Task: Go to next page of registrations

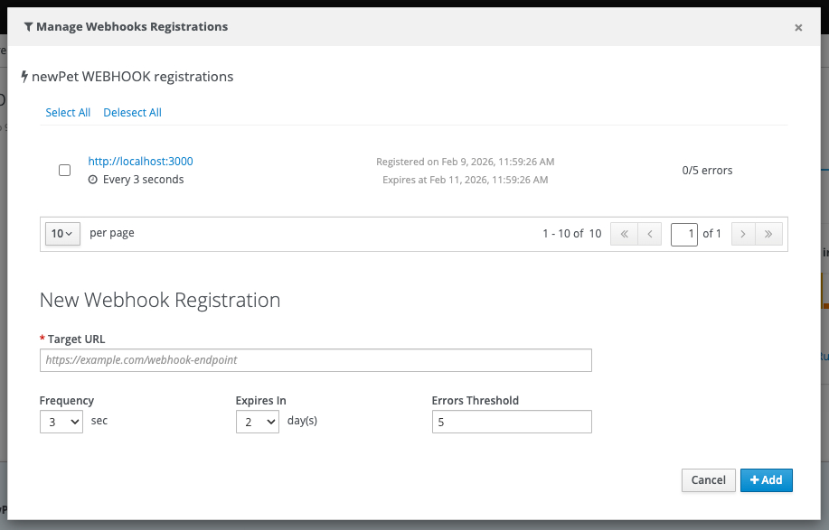Action: [743, 234]
